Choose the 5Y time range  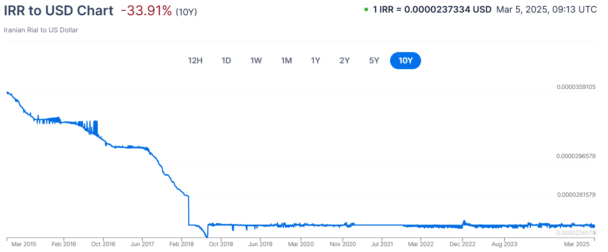click(374, 61)
